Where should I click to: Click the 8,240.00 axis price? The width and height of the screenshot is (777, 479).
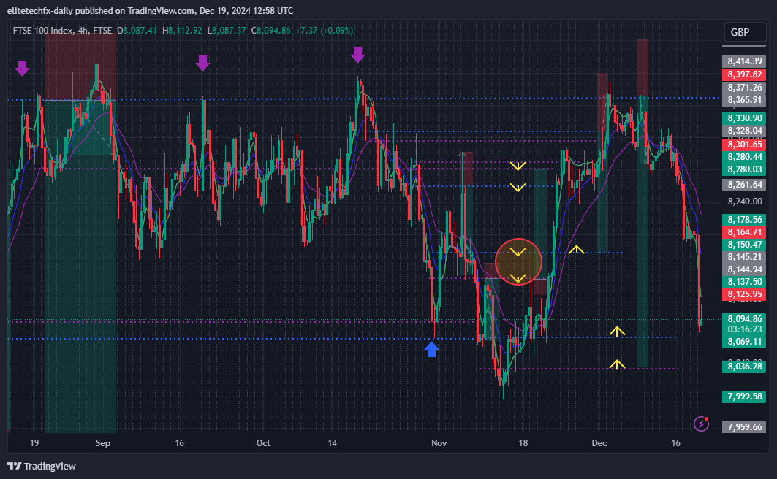tap(744, 202)
